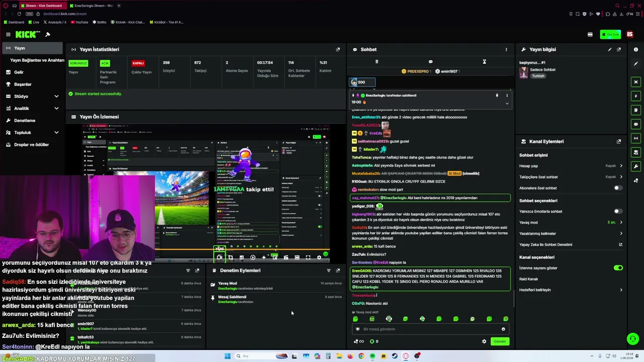This screenshot has height=362, width=644.
Task: Pop out the Denetim Eylemleri panel
Action: click(x=338, y=270)
